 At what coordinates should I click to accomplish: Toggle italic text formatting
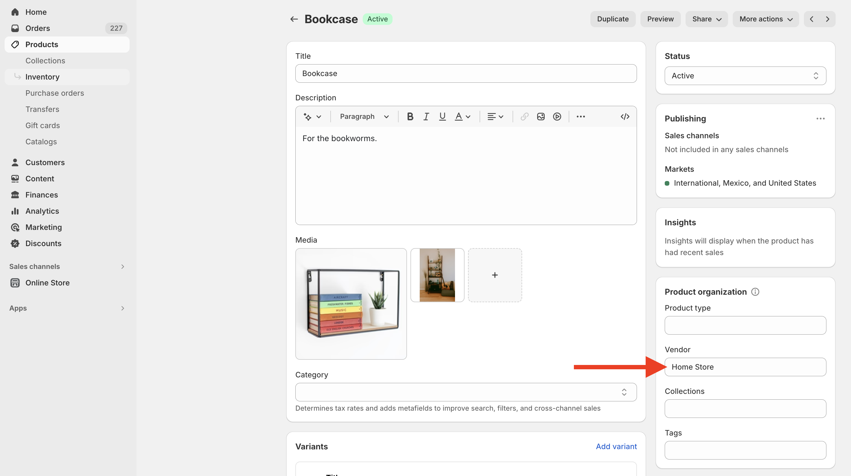pos(426,117)
